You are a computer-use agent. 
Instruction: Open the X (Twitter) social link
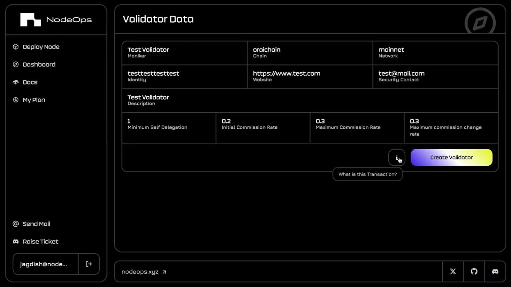coord(453,271)
